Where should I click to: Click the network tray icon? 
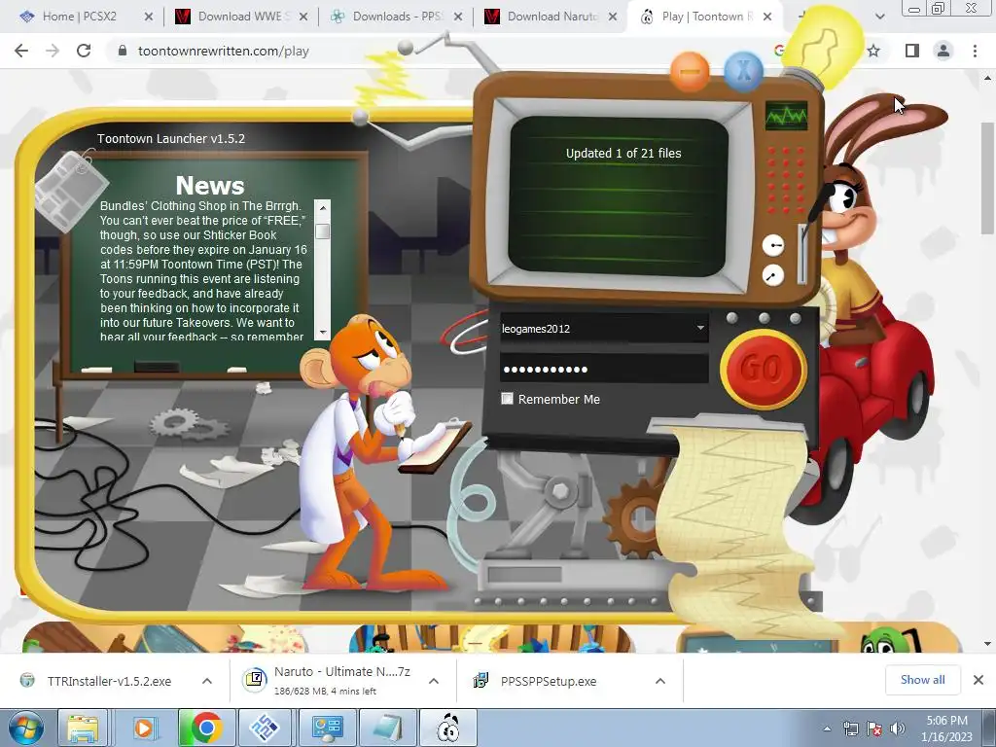click(850, 729)
